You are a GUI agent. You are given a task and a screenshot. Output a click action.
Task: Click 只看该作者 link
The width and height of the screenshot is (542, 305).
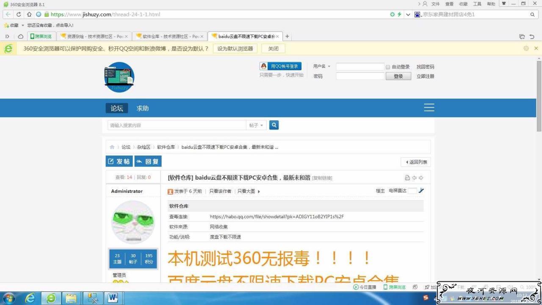(x=220, y=191)
